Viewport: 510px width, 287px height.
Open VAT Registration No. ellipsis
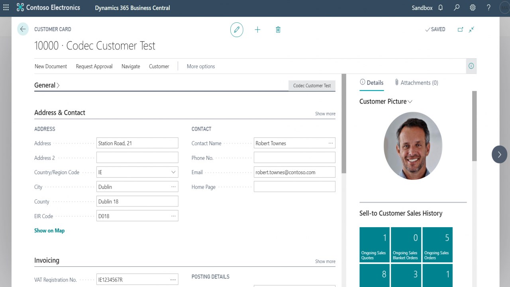tap(173, 280)
